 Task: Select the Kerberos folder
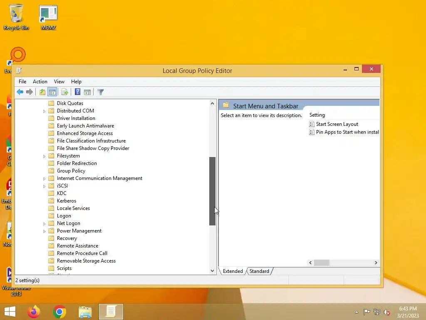66,201
